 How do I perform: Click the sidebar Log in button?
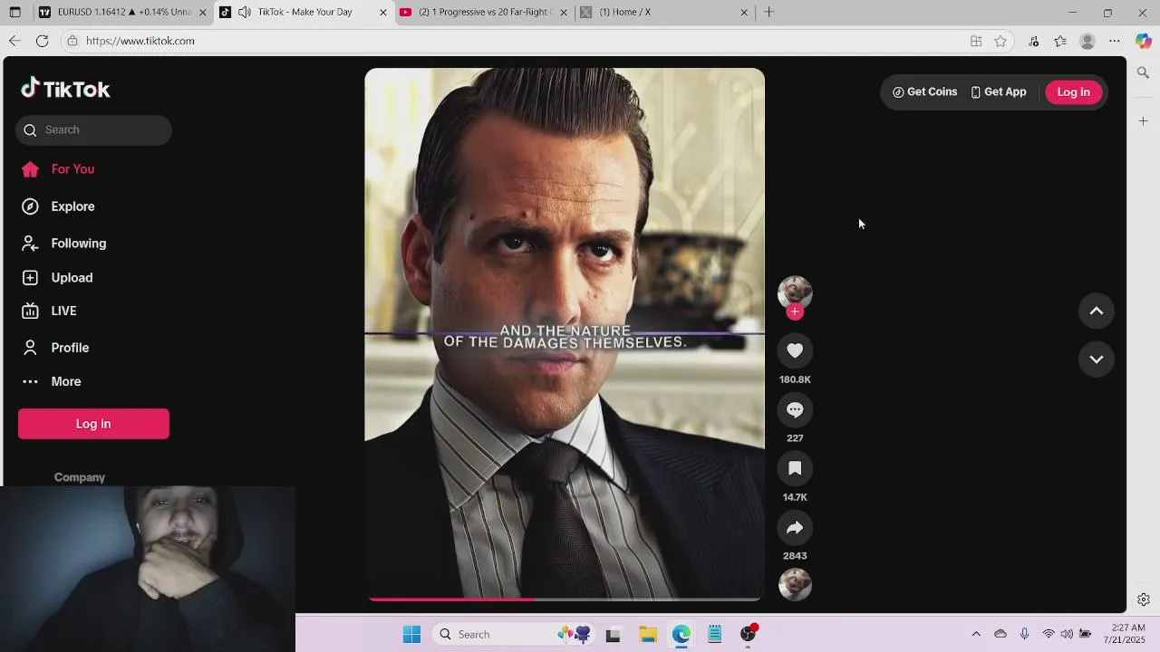[x=93, y=424]
